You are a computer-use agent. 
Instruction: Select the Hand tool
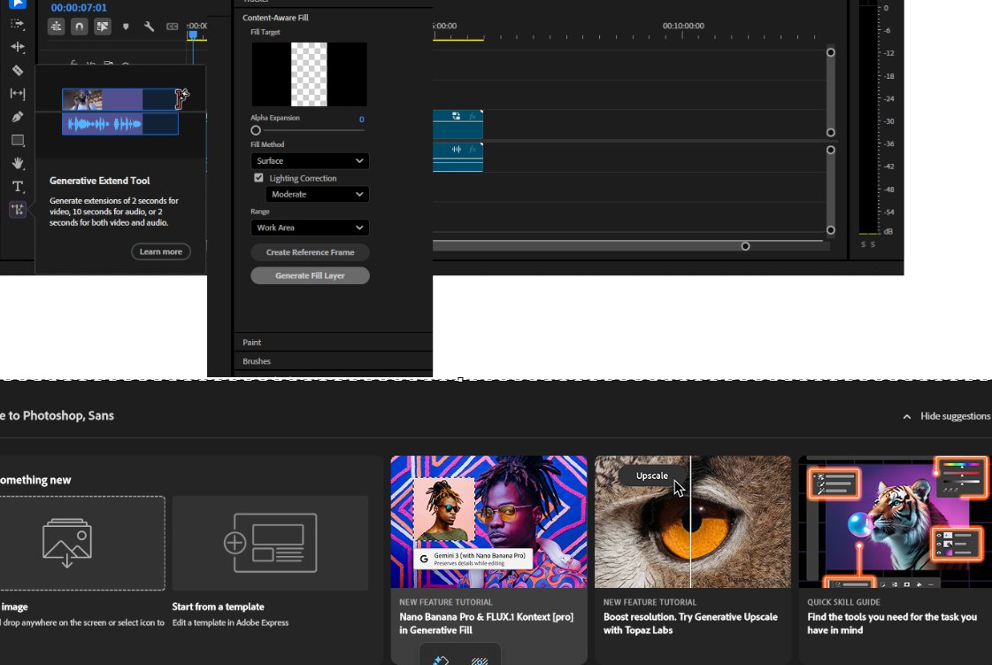coord(17,164)
